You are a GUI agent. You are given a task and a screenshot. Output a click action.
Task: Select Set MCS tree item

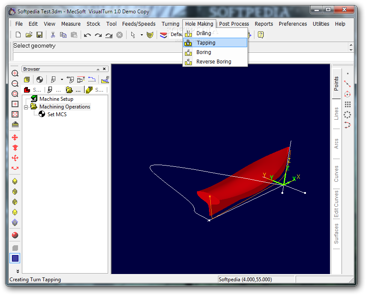[x=57, y=114]
